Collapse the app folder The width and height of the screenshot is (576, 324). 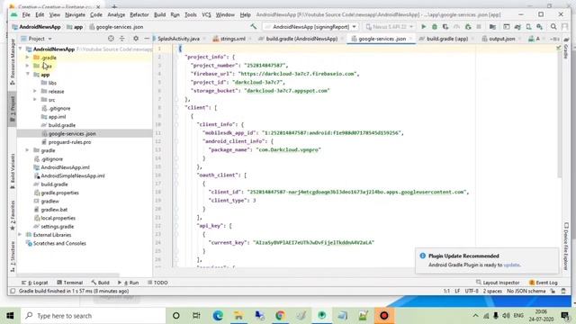pyautogui.click(x=28, y=74)
